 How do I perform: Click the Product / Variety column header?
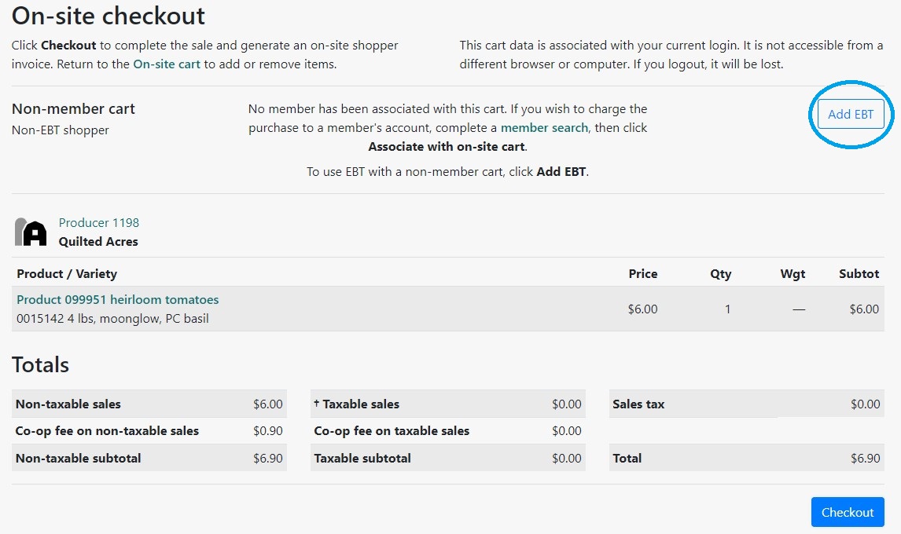tap(67, 274)
